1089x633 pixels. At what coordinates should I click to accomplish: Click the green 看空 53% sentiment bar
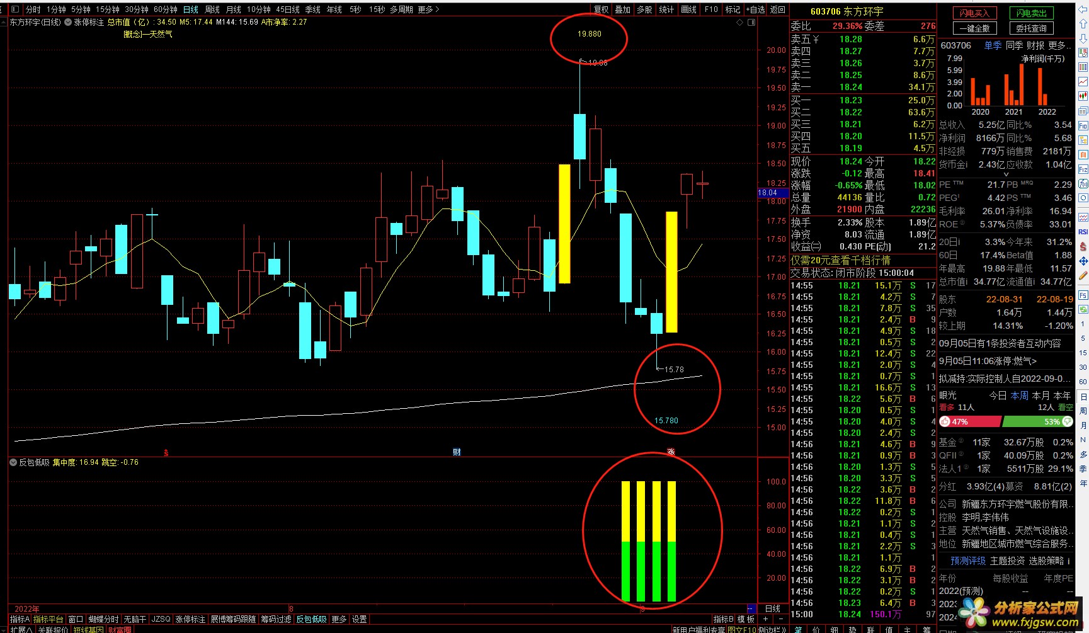(x=1037, y=421)
